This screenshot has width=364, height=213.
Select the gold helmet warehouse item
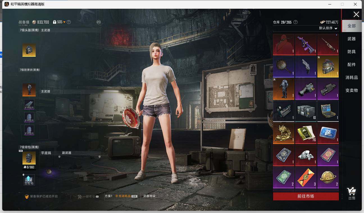[x=328, y=67]
